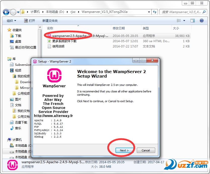210x174 pixels.
Task: Refresh the folder with the refresh icon
Action: [x=155, y=12]
